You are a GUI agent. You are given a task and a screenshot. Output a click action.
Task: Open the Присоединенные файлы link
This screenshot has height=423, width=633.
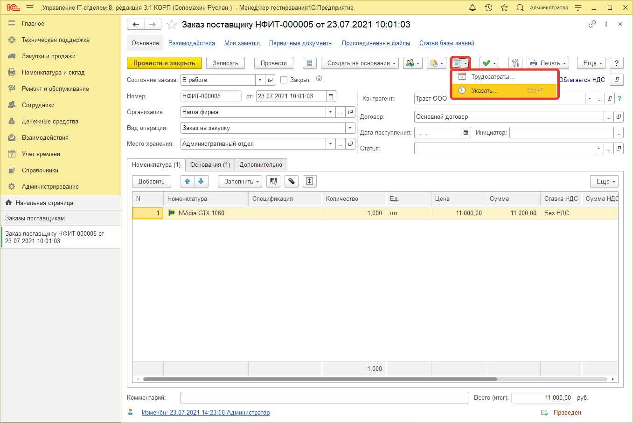coord(376,43)
